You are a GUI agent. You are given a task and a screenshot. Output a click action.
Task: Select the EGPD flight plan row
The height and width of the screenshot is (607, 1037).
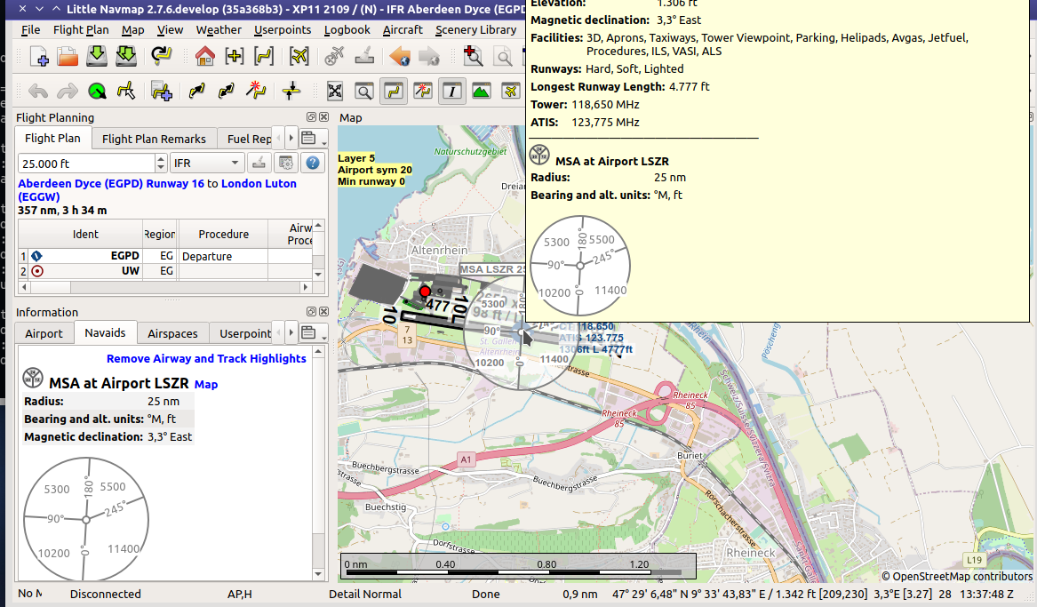165,256
